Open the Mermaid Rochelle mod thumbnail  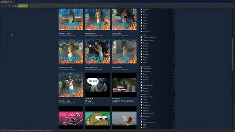point(71,51)
